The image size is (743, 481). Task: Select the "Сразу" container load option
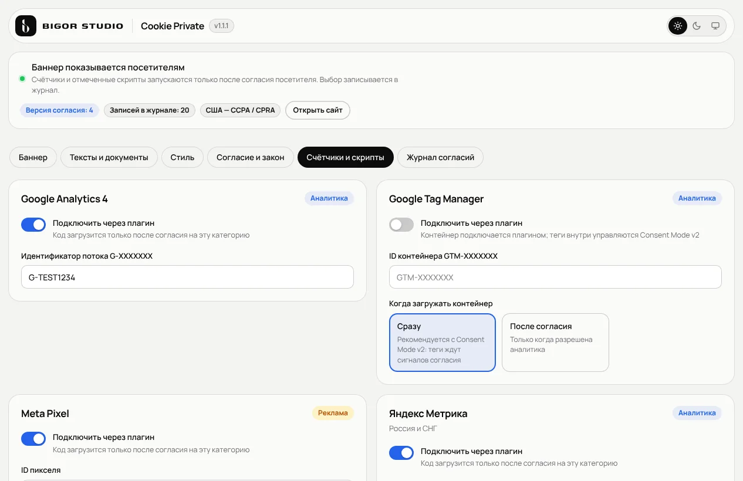[443, 343]
